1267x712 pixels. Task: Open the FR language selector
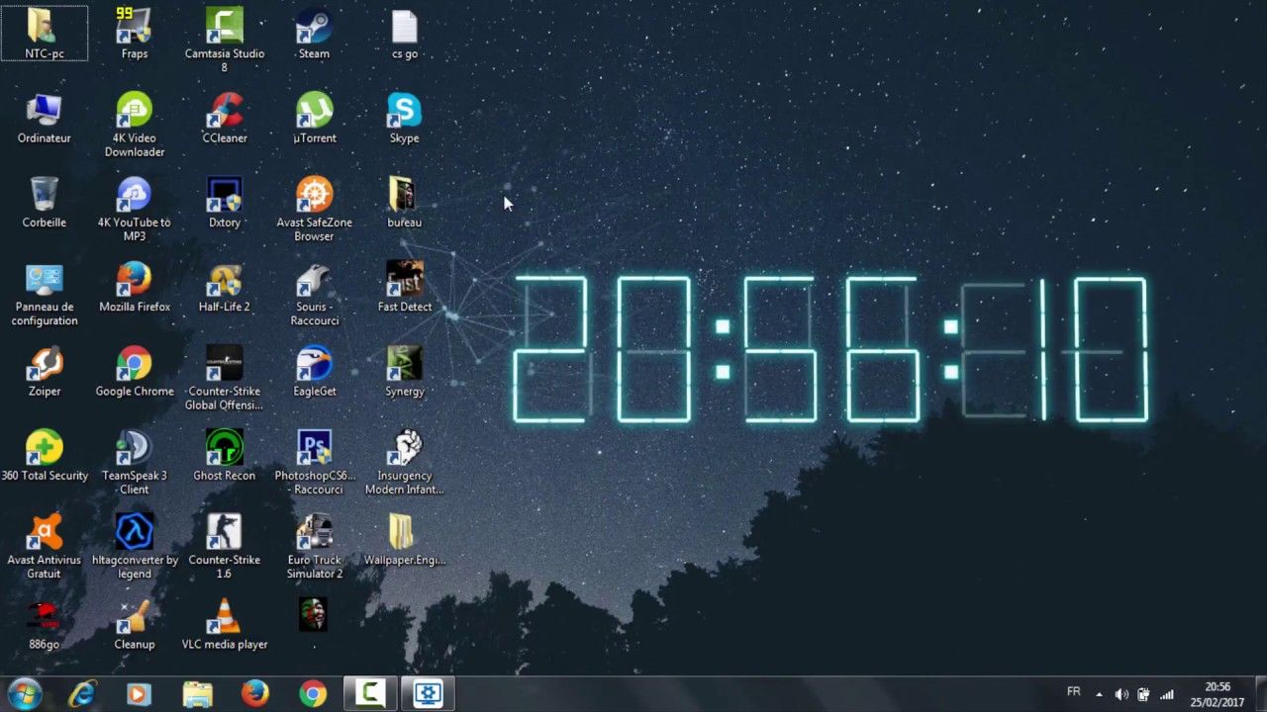1073,693
